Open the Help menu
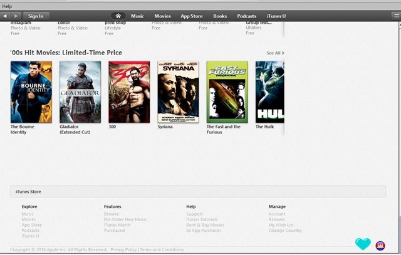401x255 pixels. click(7, 6)
